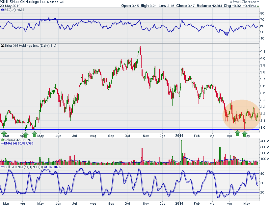
Task: Click the 20 label on stochastic axis
Action: (x=262, y=193)
